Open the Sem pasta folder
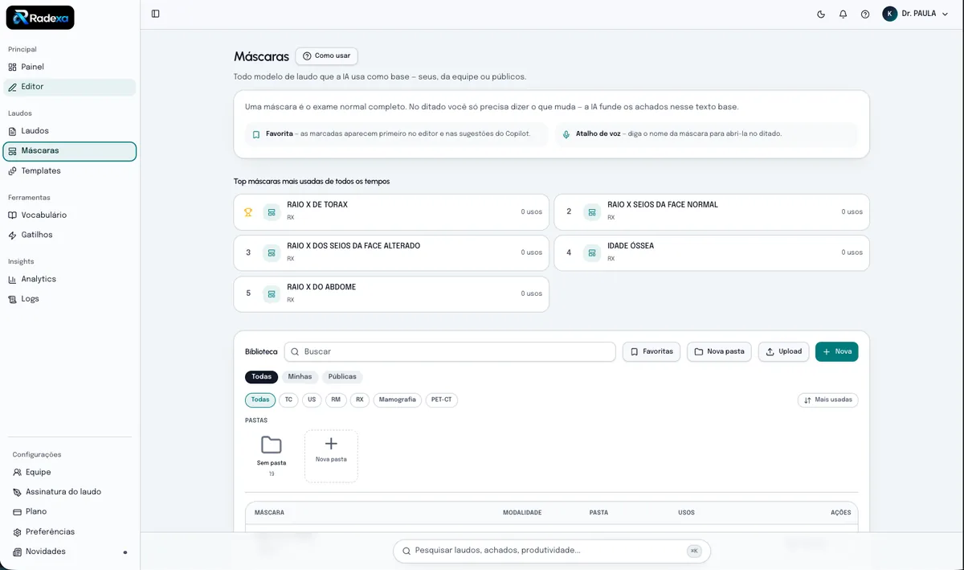This screenshot has width=964, height=570. (272, 455)
